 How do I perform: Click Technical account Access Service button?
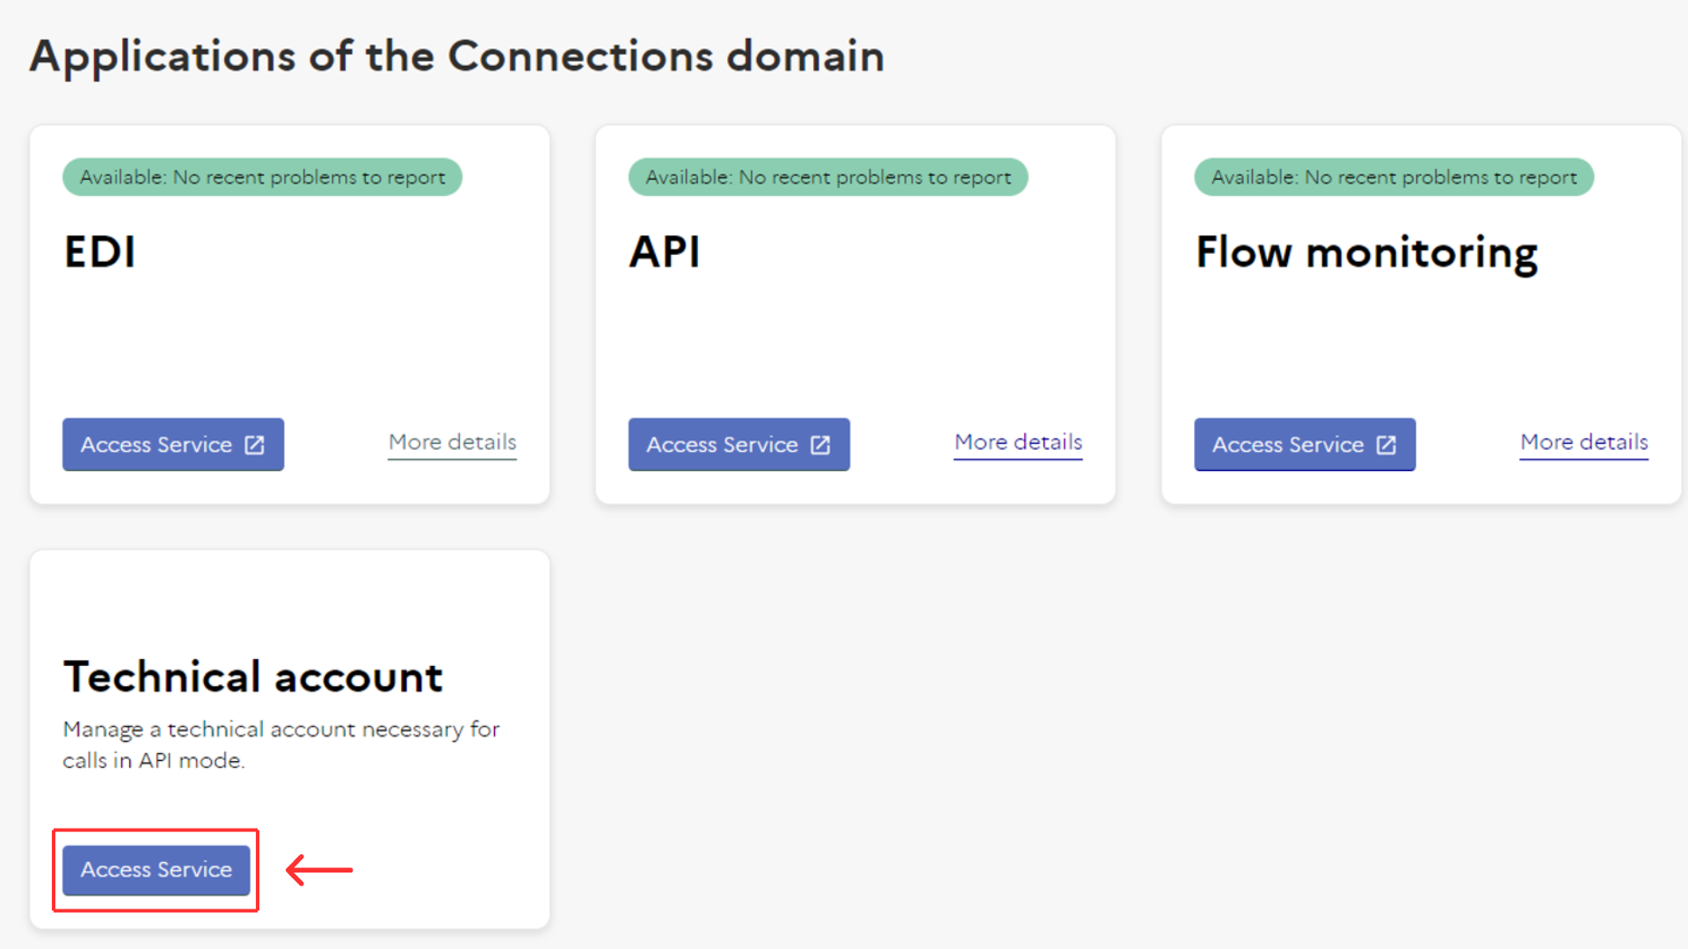tap(156, 870)
